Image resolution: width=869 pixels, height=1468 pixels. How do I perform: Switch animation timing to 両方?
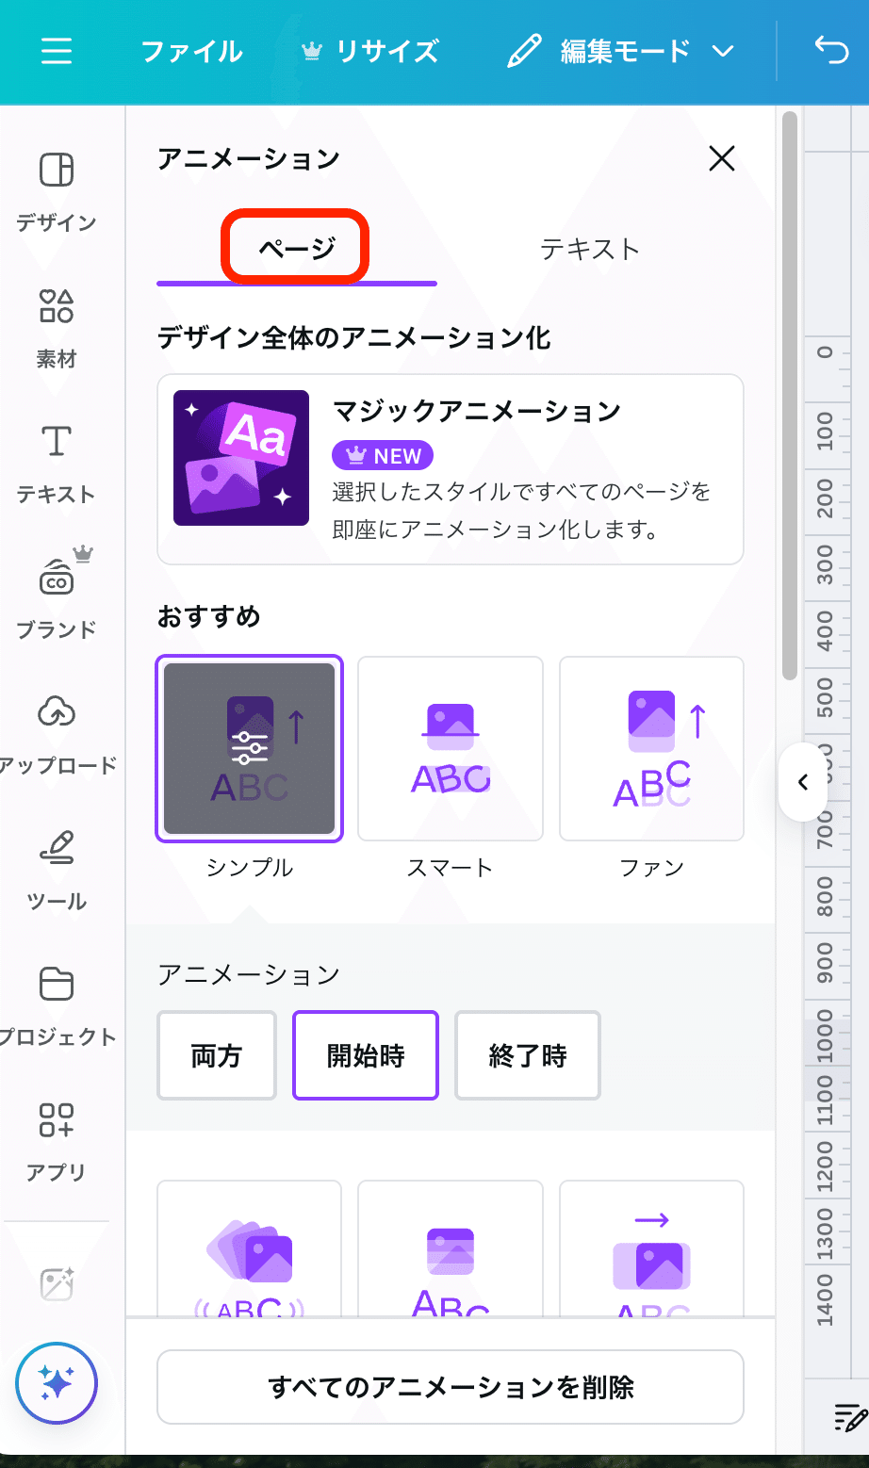coord(216,1055)
